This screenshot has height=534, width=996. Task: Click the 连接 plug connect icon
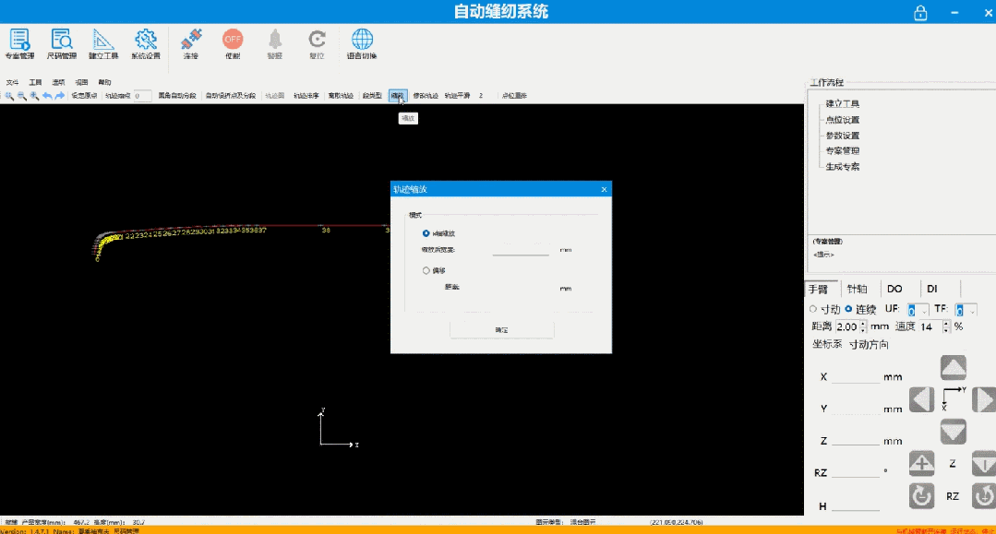click(190, 40)
